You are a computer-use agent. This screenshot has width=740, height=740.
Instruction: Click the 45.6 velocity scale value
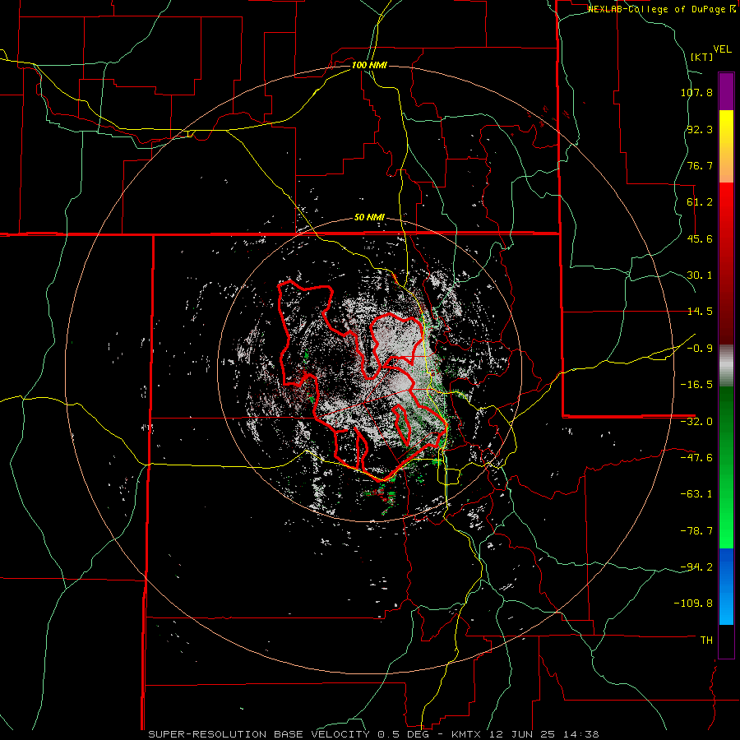tap(700, 238)
